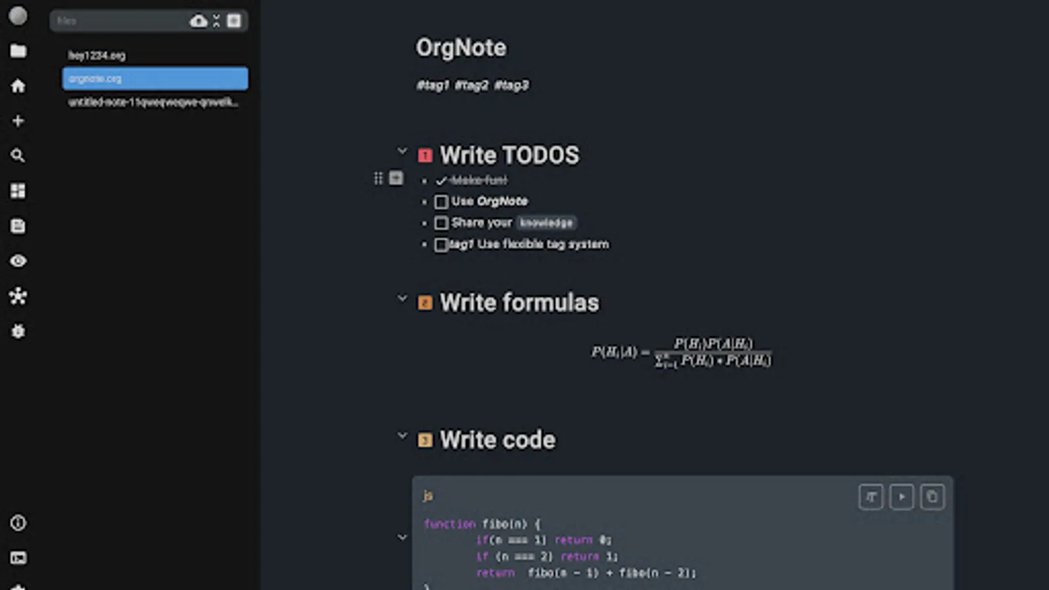The height and width of the screenshot is (590, 1049).
Task: Open the dashboard grid icon in sidebar
Action: [18, 191]
